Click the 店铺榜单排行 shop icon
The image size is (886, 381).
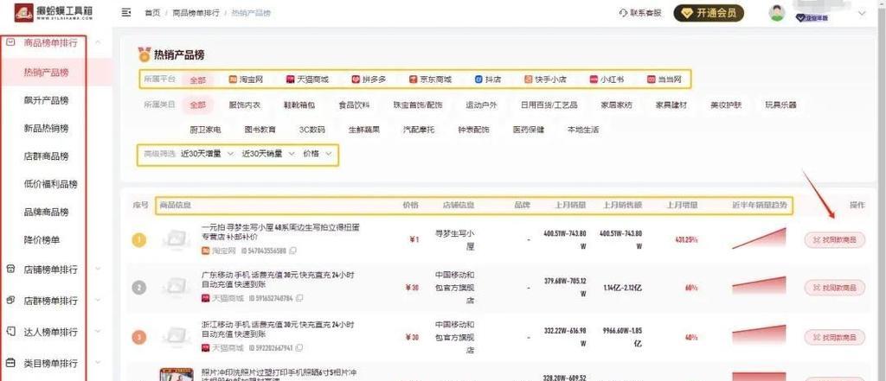pos(10,270)
